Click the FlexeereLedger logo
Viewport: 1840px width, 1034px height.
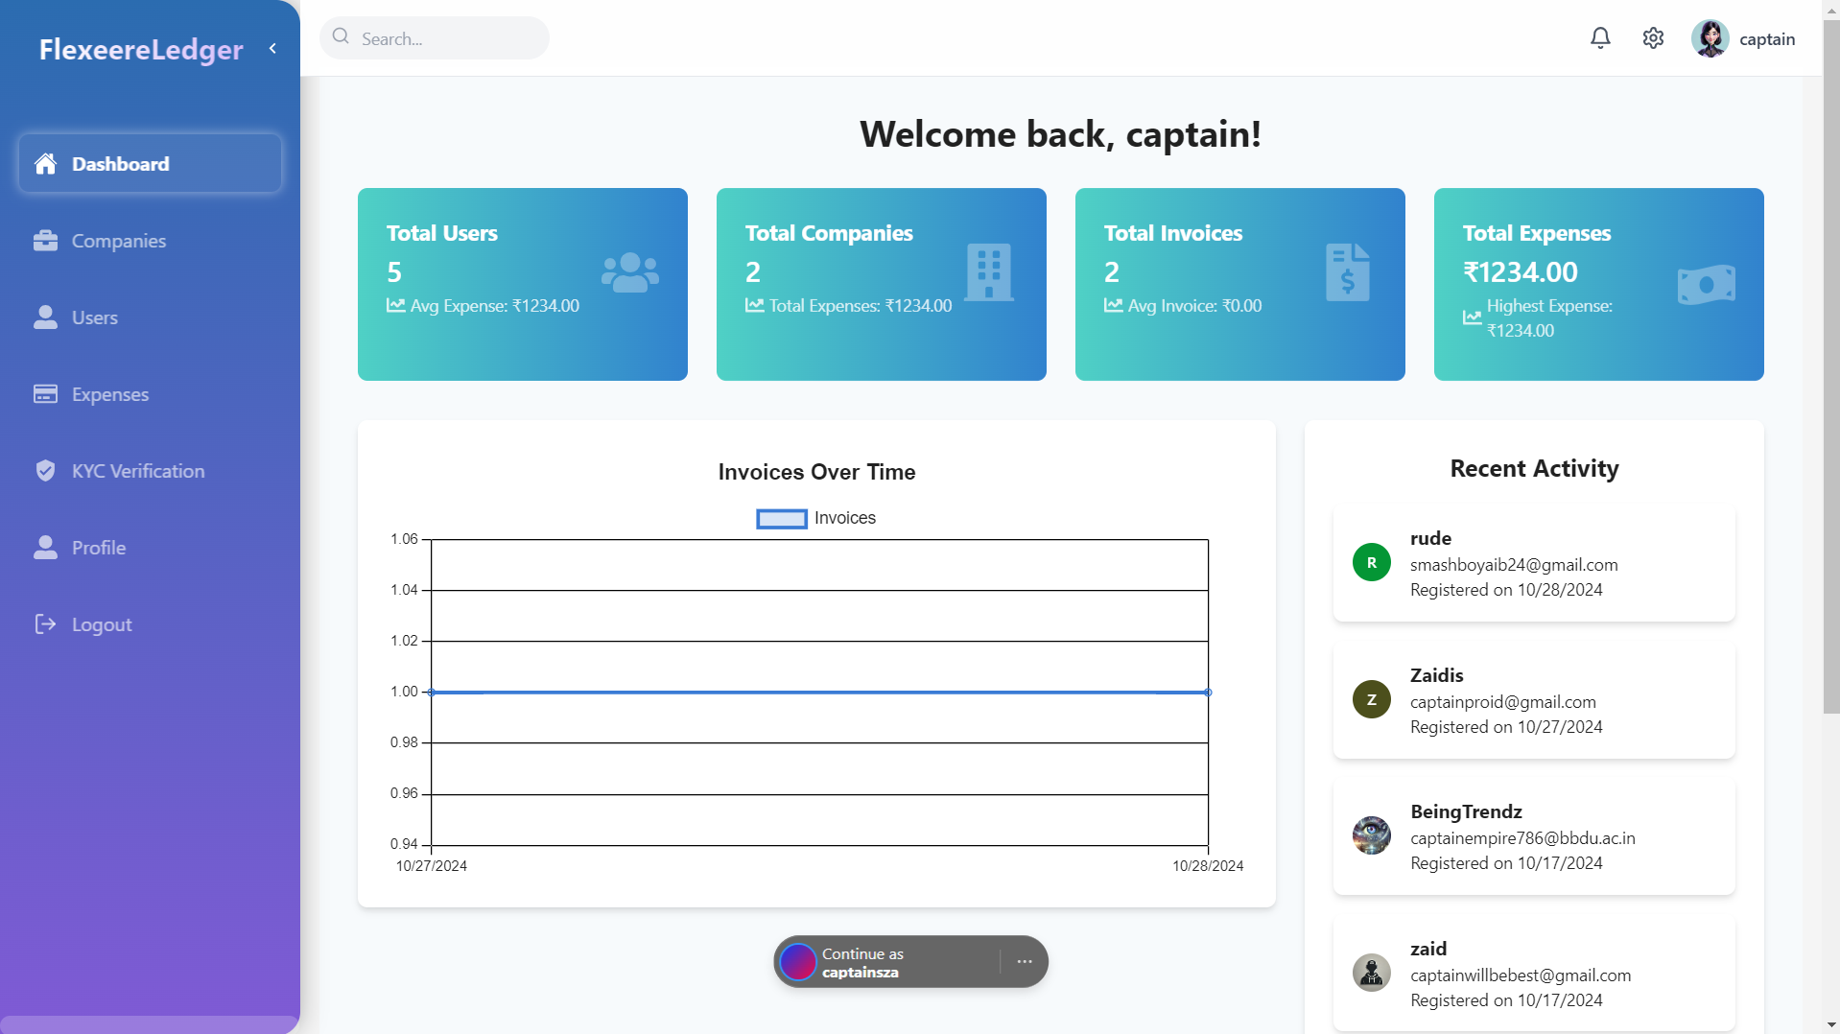141,49
